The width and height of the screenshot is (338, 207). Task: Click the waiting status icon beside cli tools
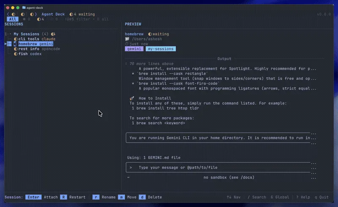click(16, 39)
